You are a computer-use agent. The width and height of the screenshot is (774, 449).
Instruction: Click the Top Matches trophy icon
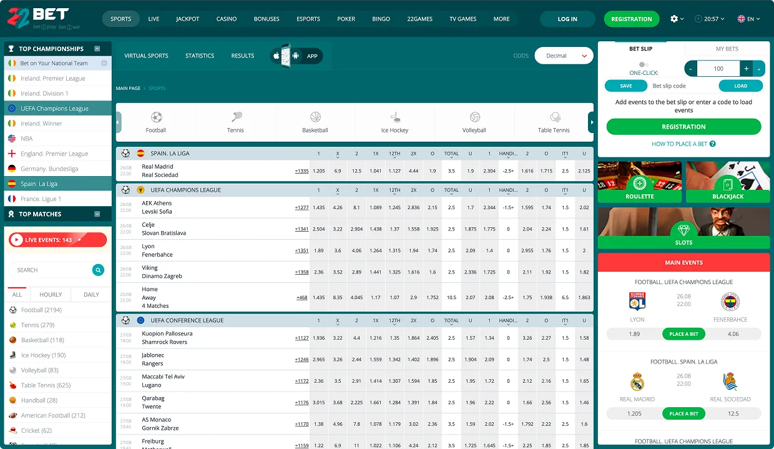click(x=11, y=214)
